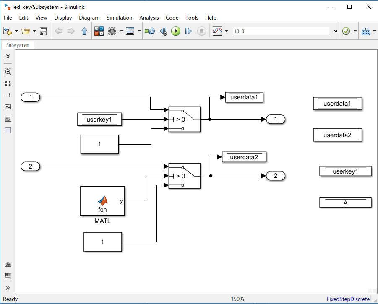Open the Library Browser icon
This screenshot has height=304, width=378.
tap(99, 31)
